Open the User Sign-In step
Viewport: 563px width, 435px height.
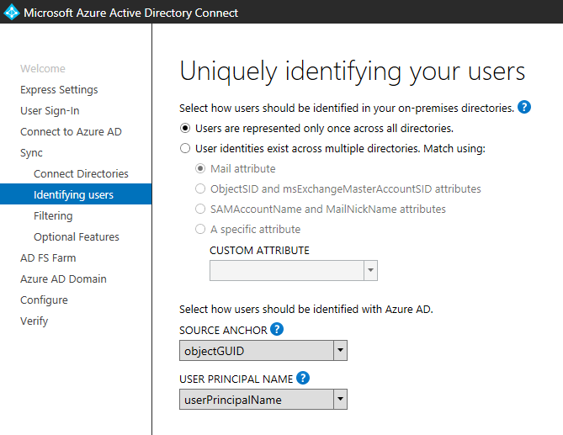(50, 111)
